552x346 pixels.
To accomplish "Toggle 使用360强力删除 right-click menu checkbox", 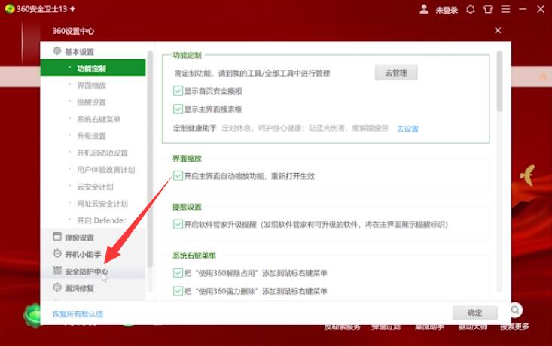I will (178, 291).
